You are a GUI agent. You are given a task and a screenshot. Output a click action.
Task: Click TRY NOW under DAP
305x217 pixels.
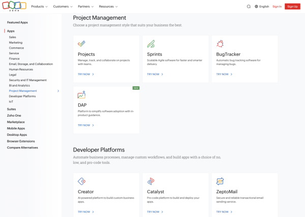[84, 125]
